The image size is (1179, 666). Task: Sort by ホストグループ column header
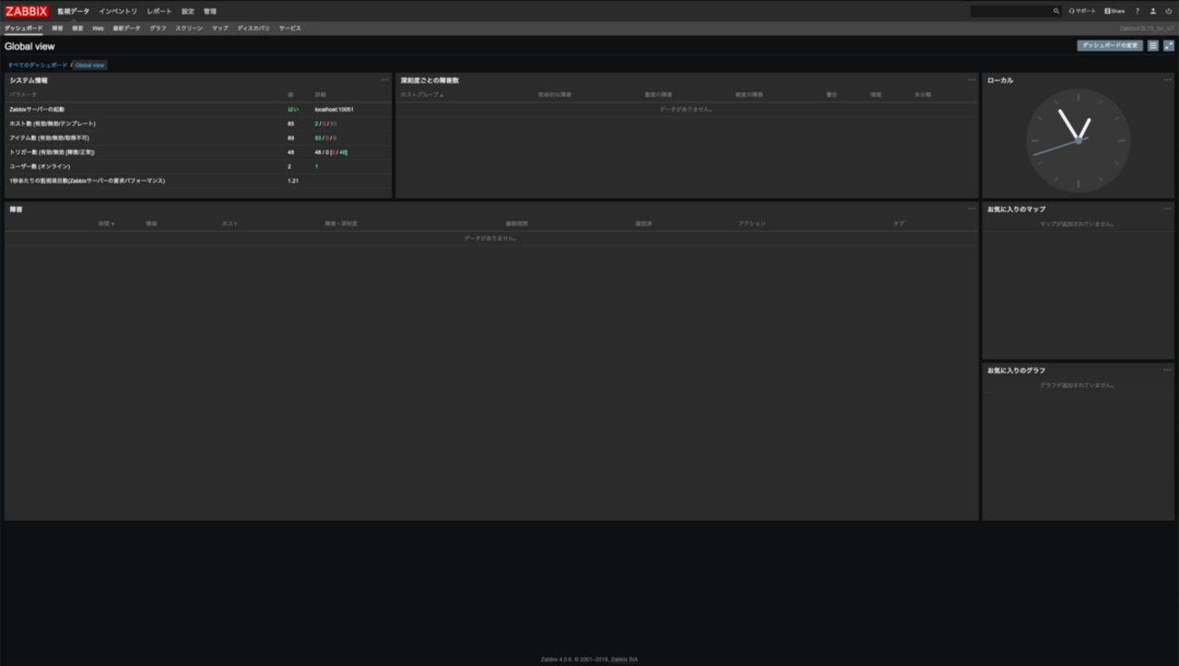[x=421, y=94]
